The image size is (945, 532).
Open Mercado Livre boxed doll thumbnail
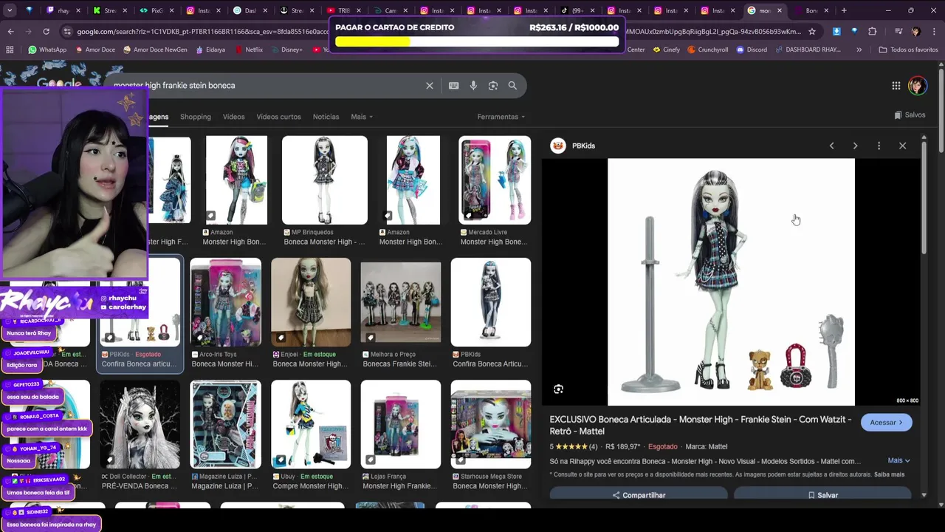pos(494,180)
